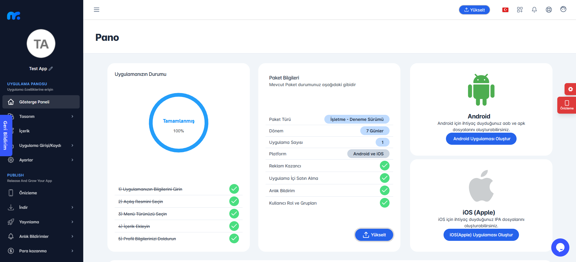Click Yükselt button in Paket Bilgileri card

click(x=374, y=235)
